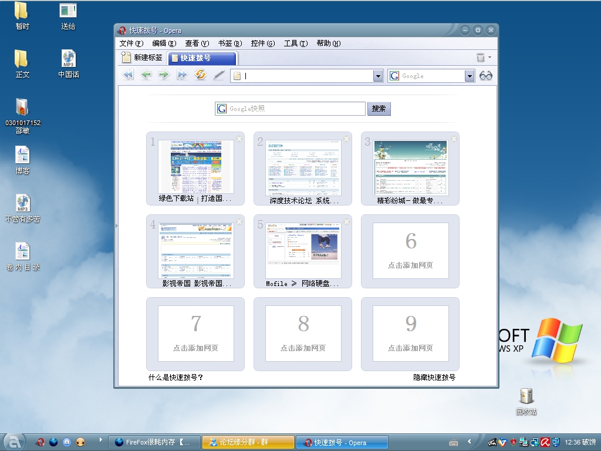601x451 pixels.
Task: Click the orange face quick launch icon
Action: [80, 442]
